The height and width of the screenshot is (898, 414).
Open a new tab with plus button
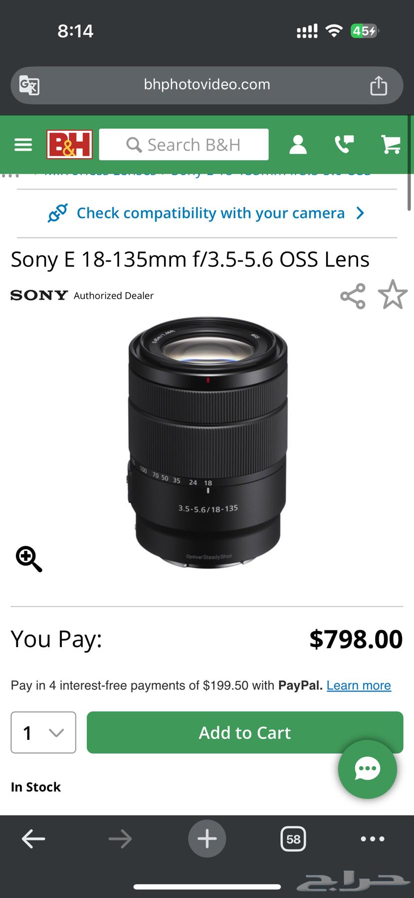(x=207, y=839)
